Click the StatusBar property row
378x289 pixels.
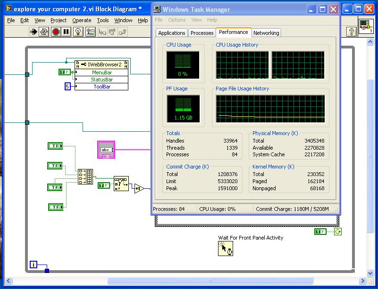click(x=101, y=80)
